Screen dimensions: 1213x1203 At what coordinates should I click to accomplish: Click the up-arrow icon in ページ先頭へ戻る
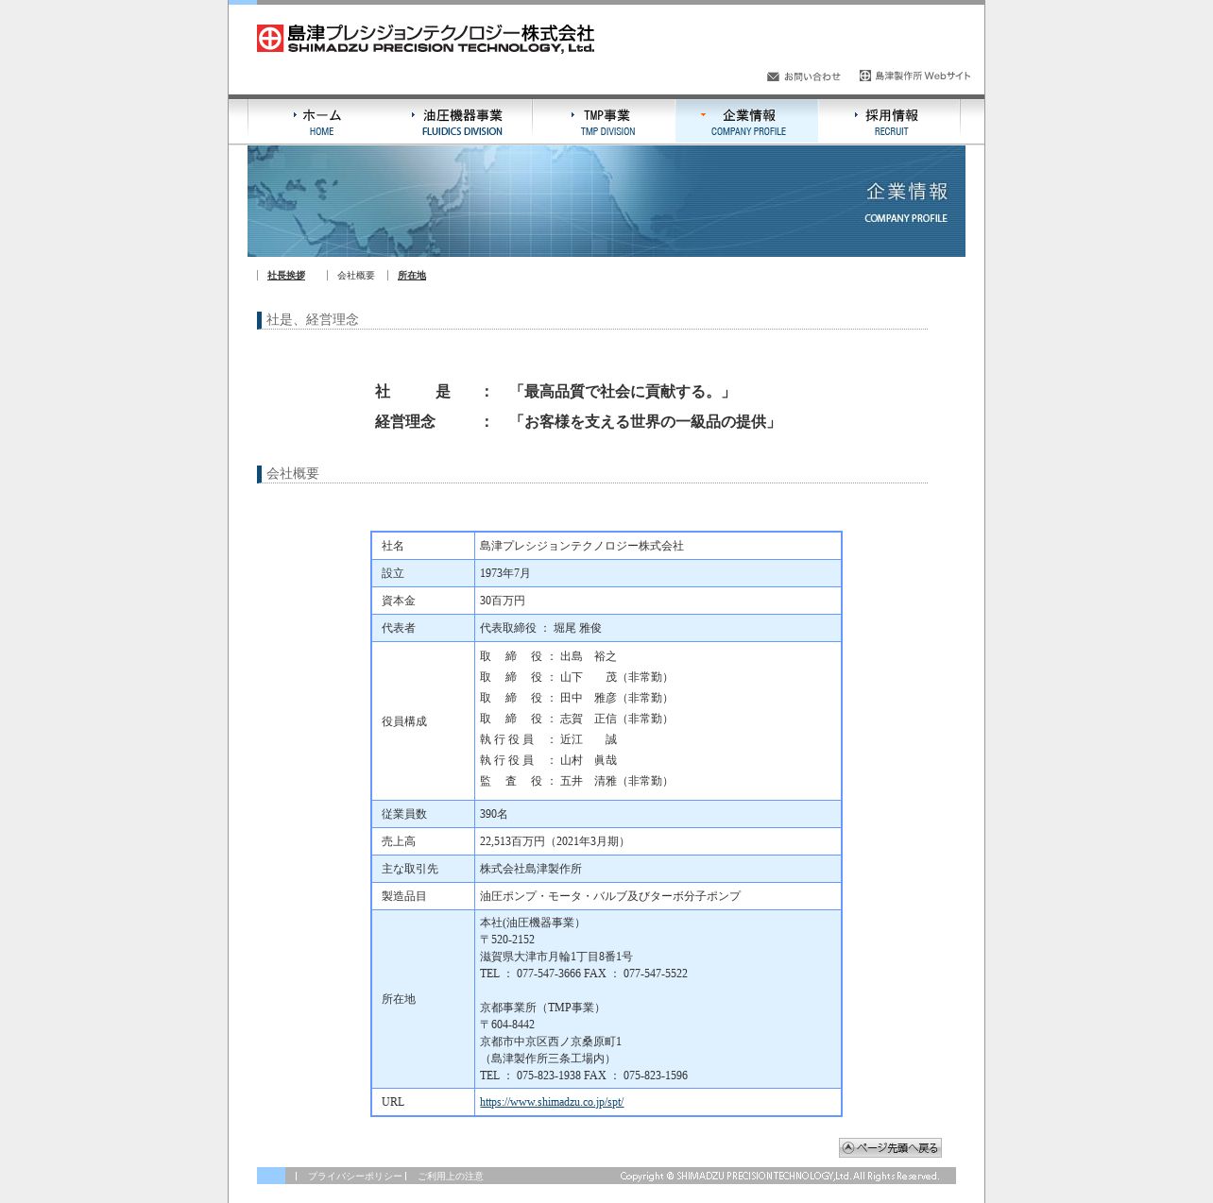tap(848, 1147)
